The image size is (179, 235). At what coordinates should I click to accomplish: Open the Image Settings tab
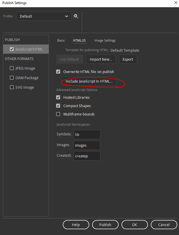pos(105,40)
